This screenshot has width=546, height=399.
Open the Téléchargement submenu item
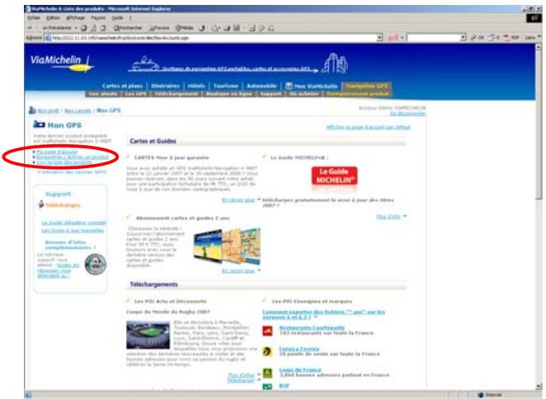pos(177,94)
